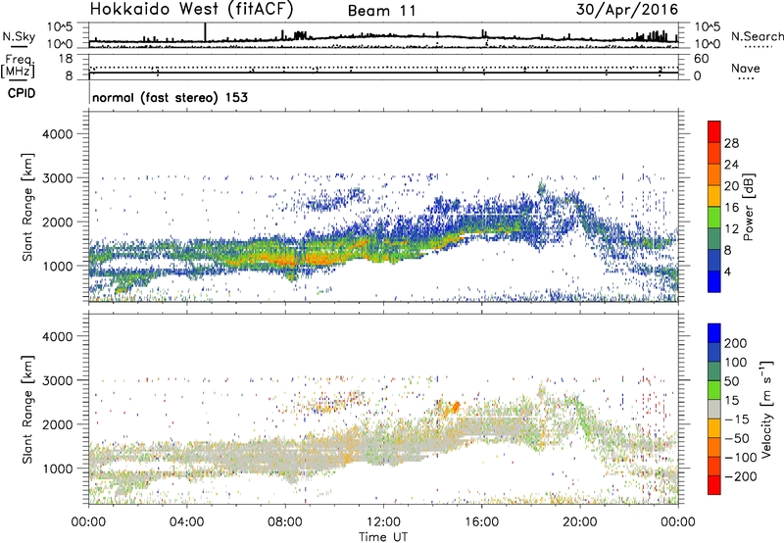This screenshot has width=784, height=543.
Task: Click the 'Time UT' axis label
Action: pyautogui.click(x=383, y=537)
